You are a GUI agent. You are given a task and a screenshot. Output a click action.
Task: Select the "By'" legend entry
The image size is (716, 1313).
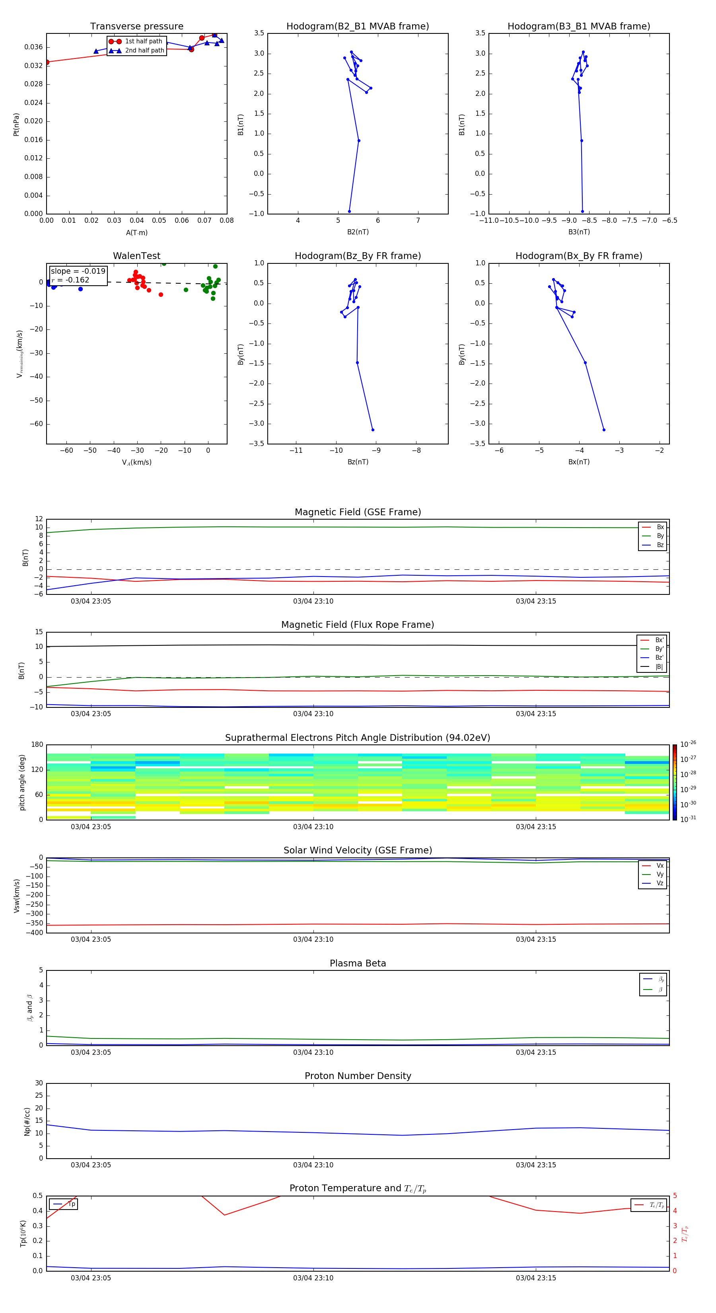click(652, 649)
